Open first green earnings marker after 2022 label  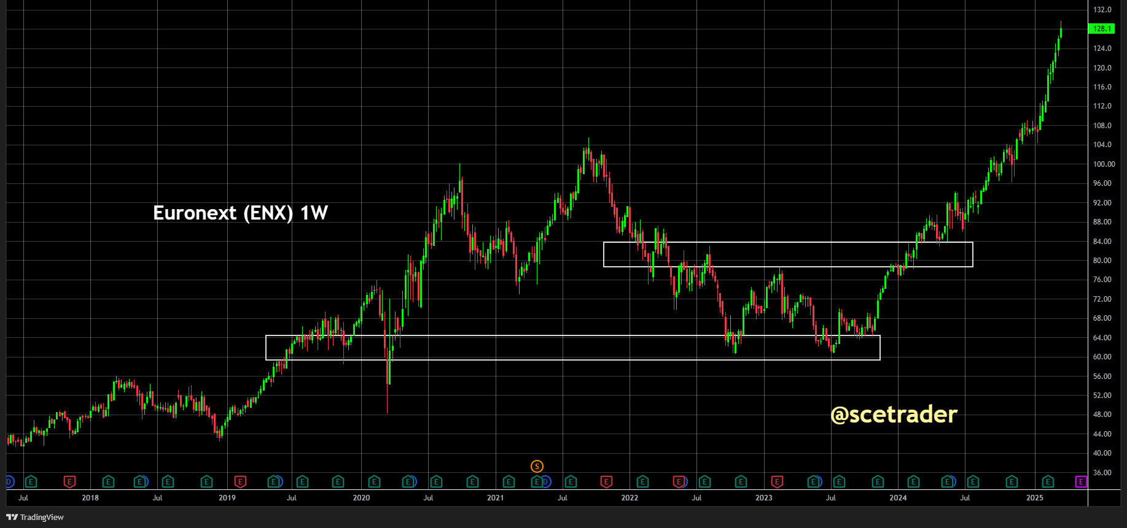pyautogui.click(x=642, y=482)
